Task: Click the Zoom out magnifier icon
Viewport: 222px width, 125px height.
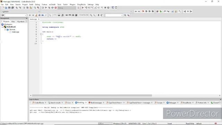Action: [x=94, y=15]
